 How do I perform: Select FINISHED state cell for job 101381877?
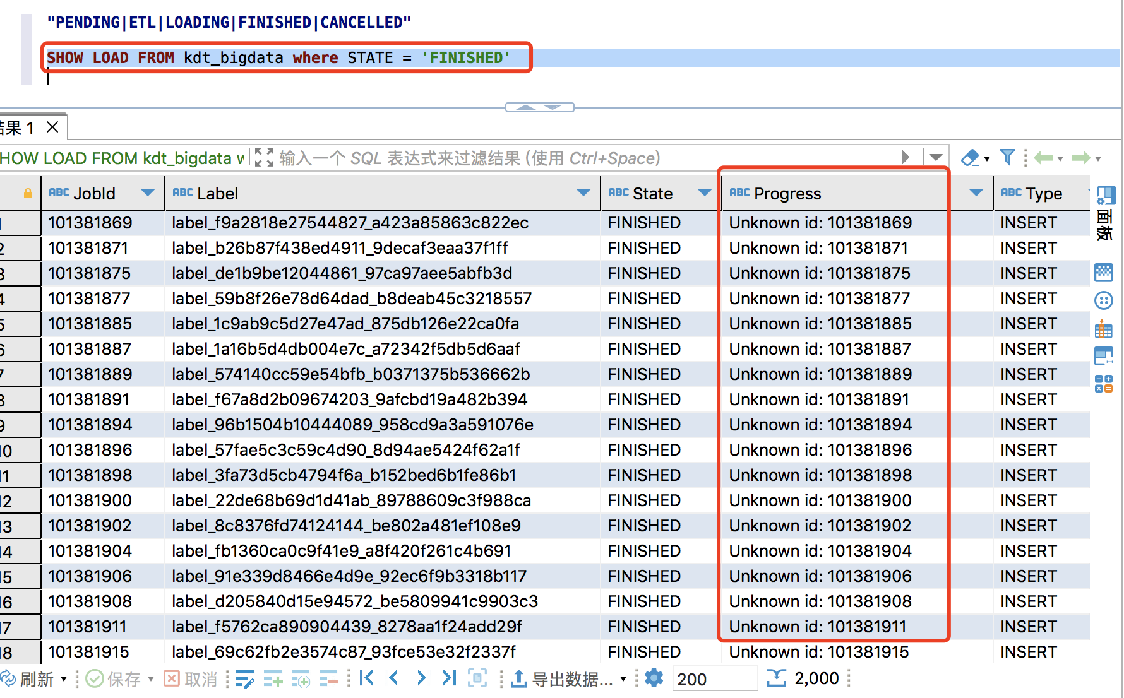(661, 299)
